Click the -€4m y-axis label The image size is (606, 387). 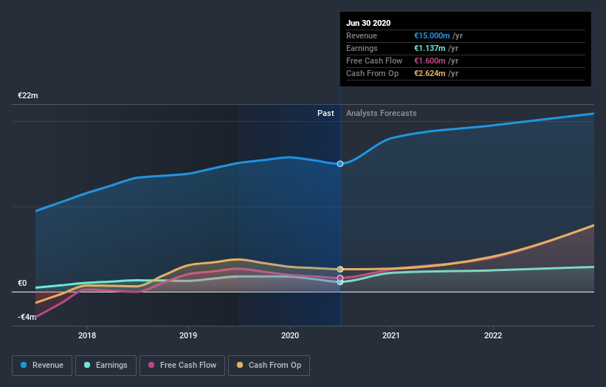coord(27,317)
